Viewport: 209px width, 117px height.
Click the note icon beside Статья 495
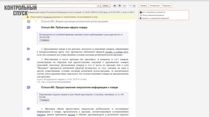click(x=29, y=87)
